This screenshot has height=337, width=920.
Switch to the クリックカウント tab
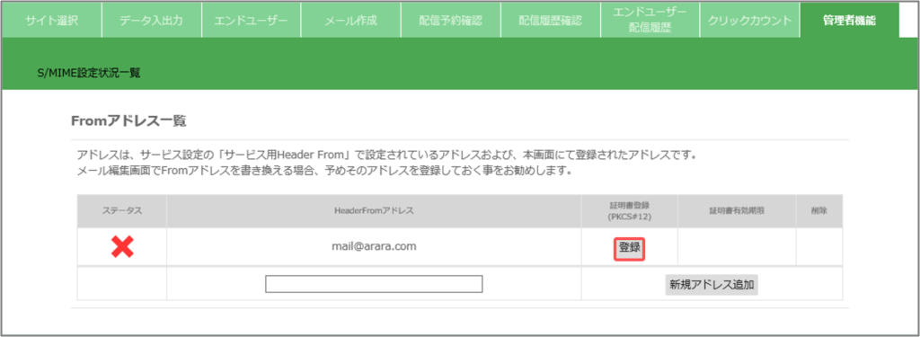point(749,20)
